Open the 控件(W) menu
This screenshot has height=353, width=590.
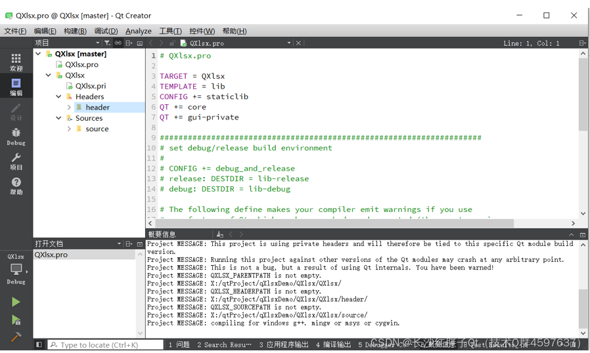[202, 31]
